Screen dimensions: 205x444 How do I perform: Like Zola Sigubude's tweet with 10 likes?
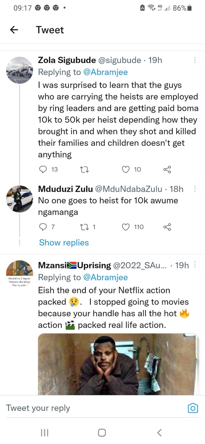(126, 170)
